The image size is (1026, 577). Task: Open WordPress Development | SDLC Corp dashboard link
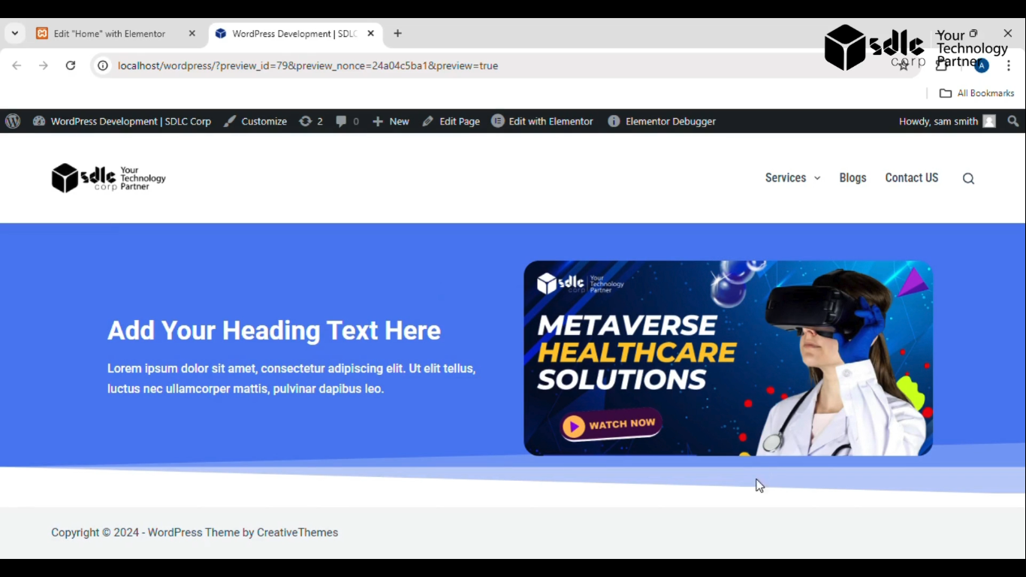point(122,121)
